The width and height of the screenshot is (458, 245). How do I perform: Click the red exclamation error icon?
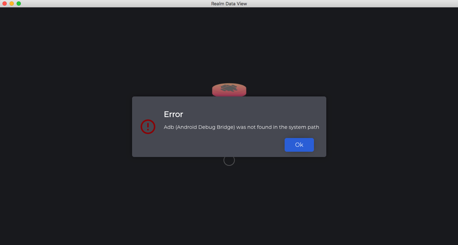tap(148, 126)
